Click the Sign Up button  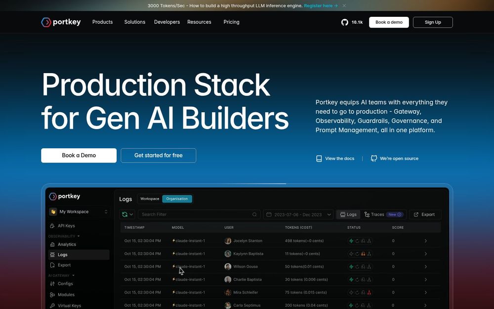[433, 22]
